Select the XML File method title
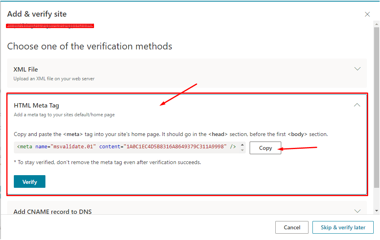 click(x=26, y=69)
